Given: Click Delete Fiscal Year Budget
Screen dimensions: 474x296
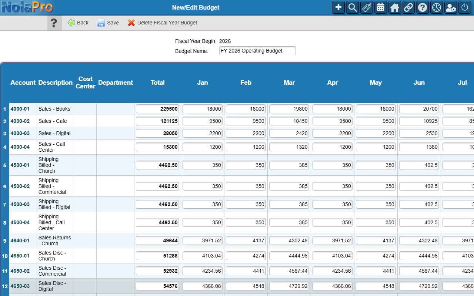Looking at the screenshot, I should tap(162, 23).
